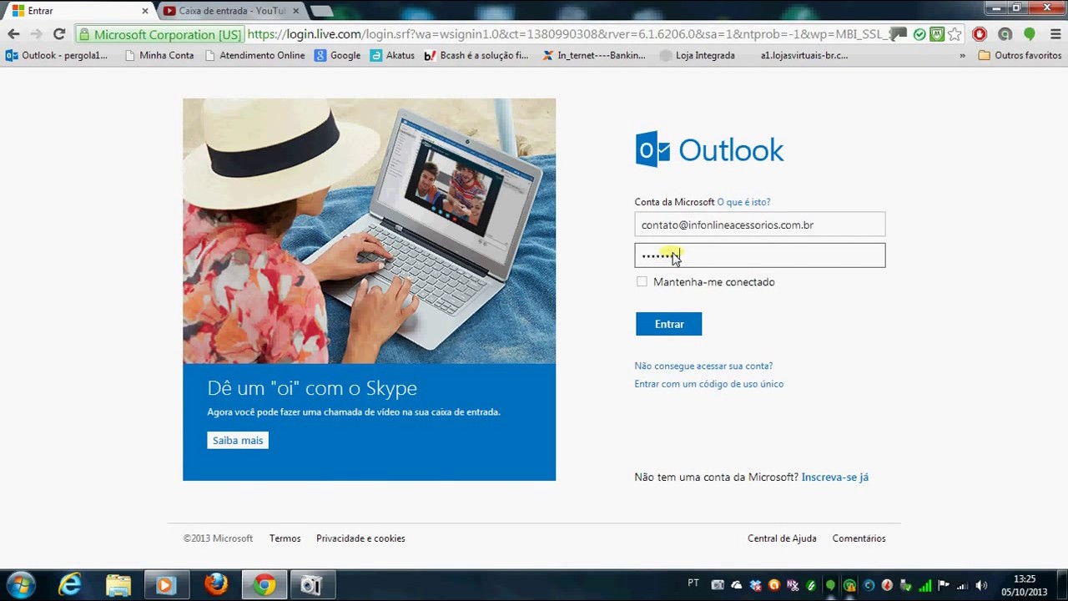Open the 'In_ternet----Bankin...' bookmark
1068x601 pixels.
pyautogui.click(x=594, y=55)
